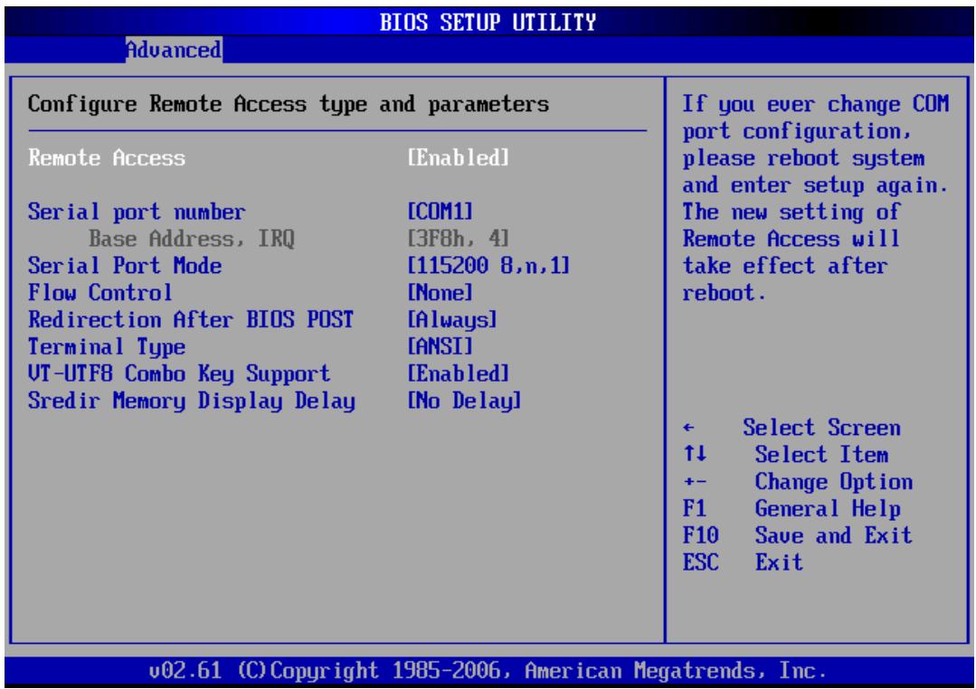Toggle VT-UTF8 Combo Key Support [Enabled]

tap(458, 373)
